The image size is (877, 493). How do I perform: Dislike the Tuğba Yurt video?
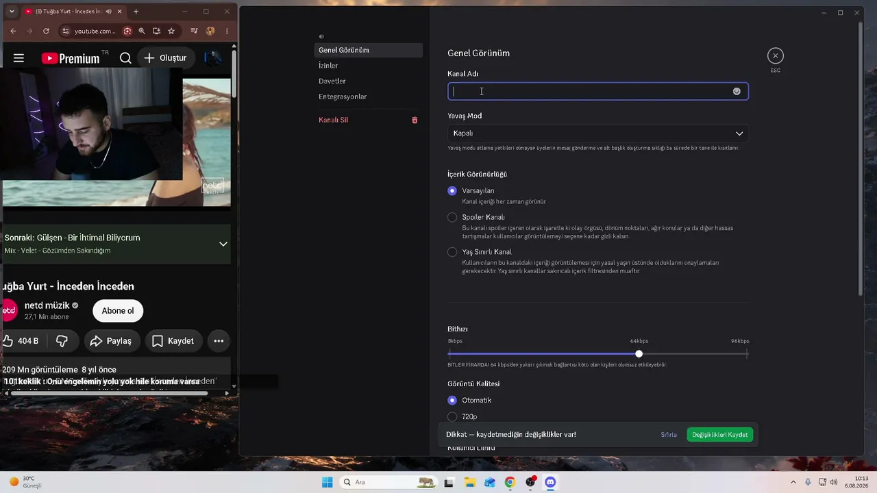(62, 341)
